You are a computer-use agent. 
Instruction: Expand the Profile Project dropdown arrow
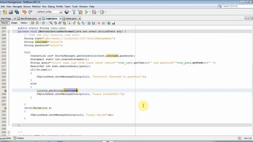(106, 12)
